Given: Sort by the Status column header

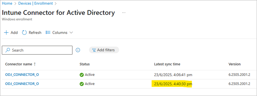Looking at the screenshot, I should 85,64.
